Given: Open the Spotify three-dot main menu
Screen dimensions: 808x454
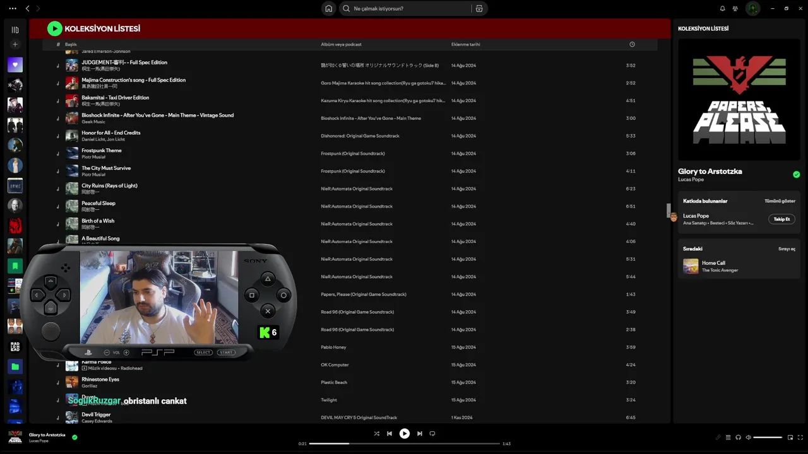Looking at the screenshot, I should (13, 8).
